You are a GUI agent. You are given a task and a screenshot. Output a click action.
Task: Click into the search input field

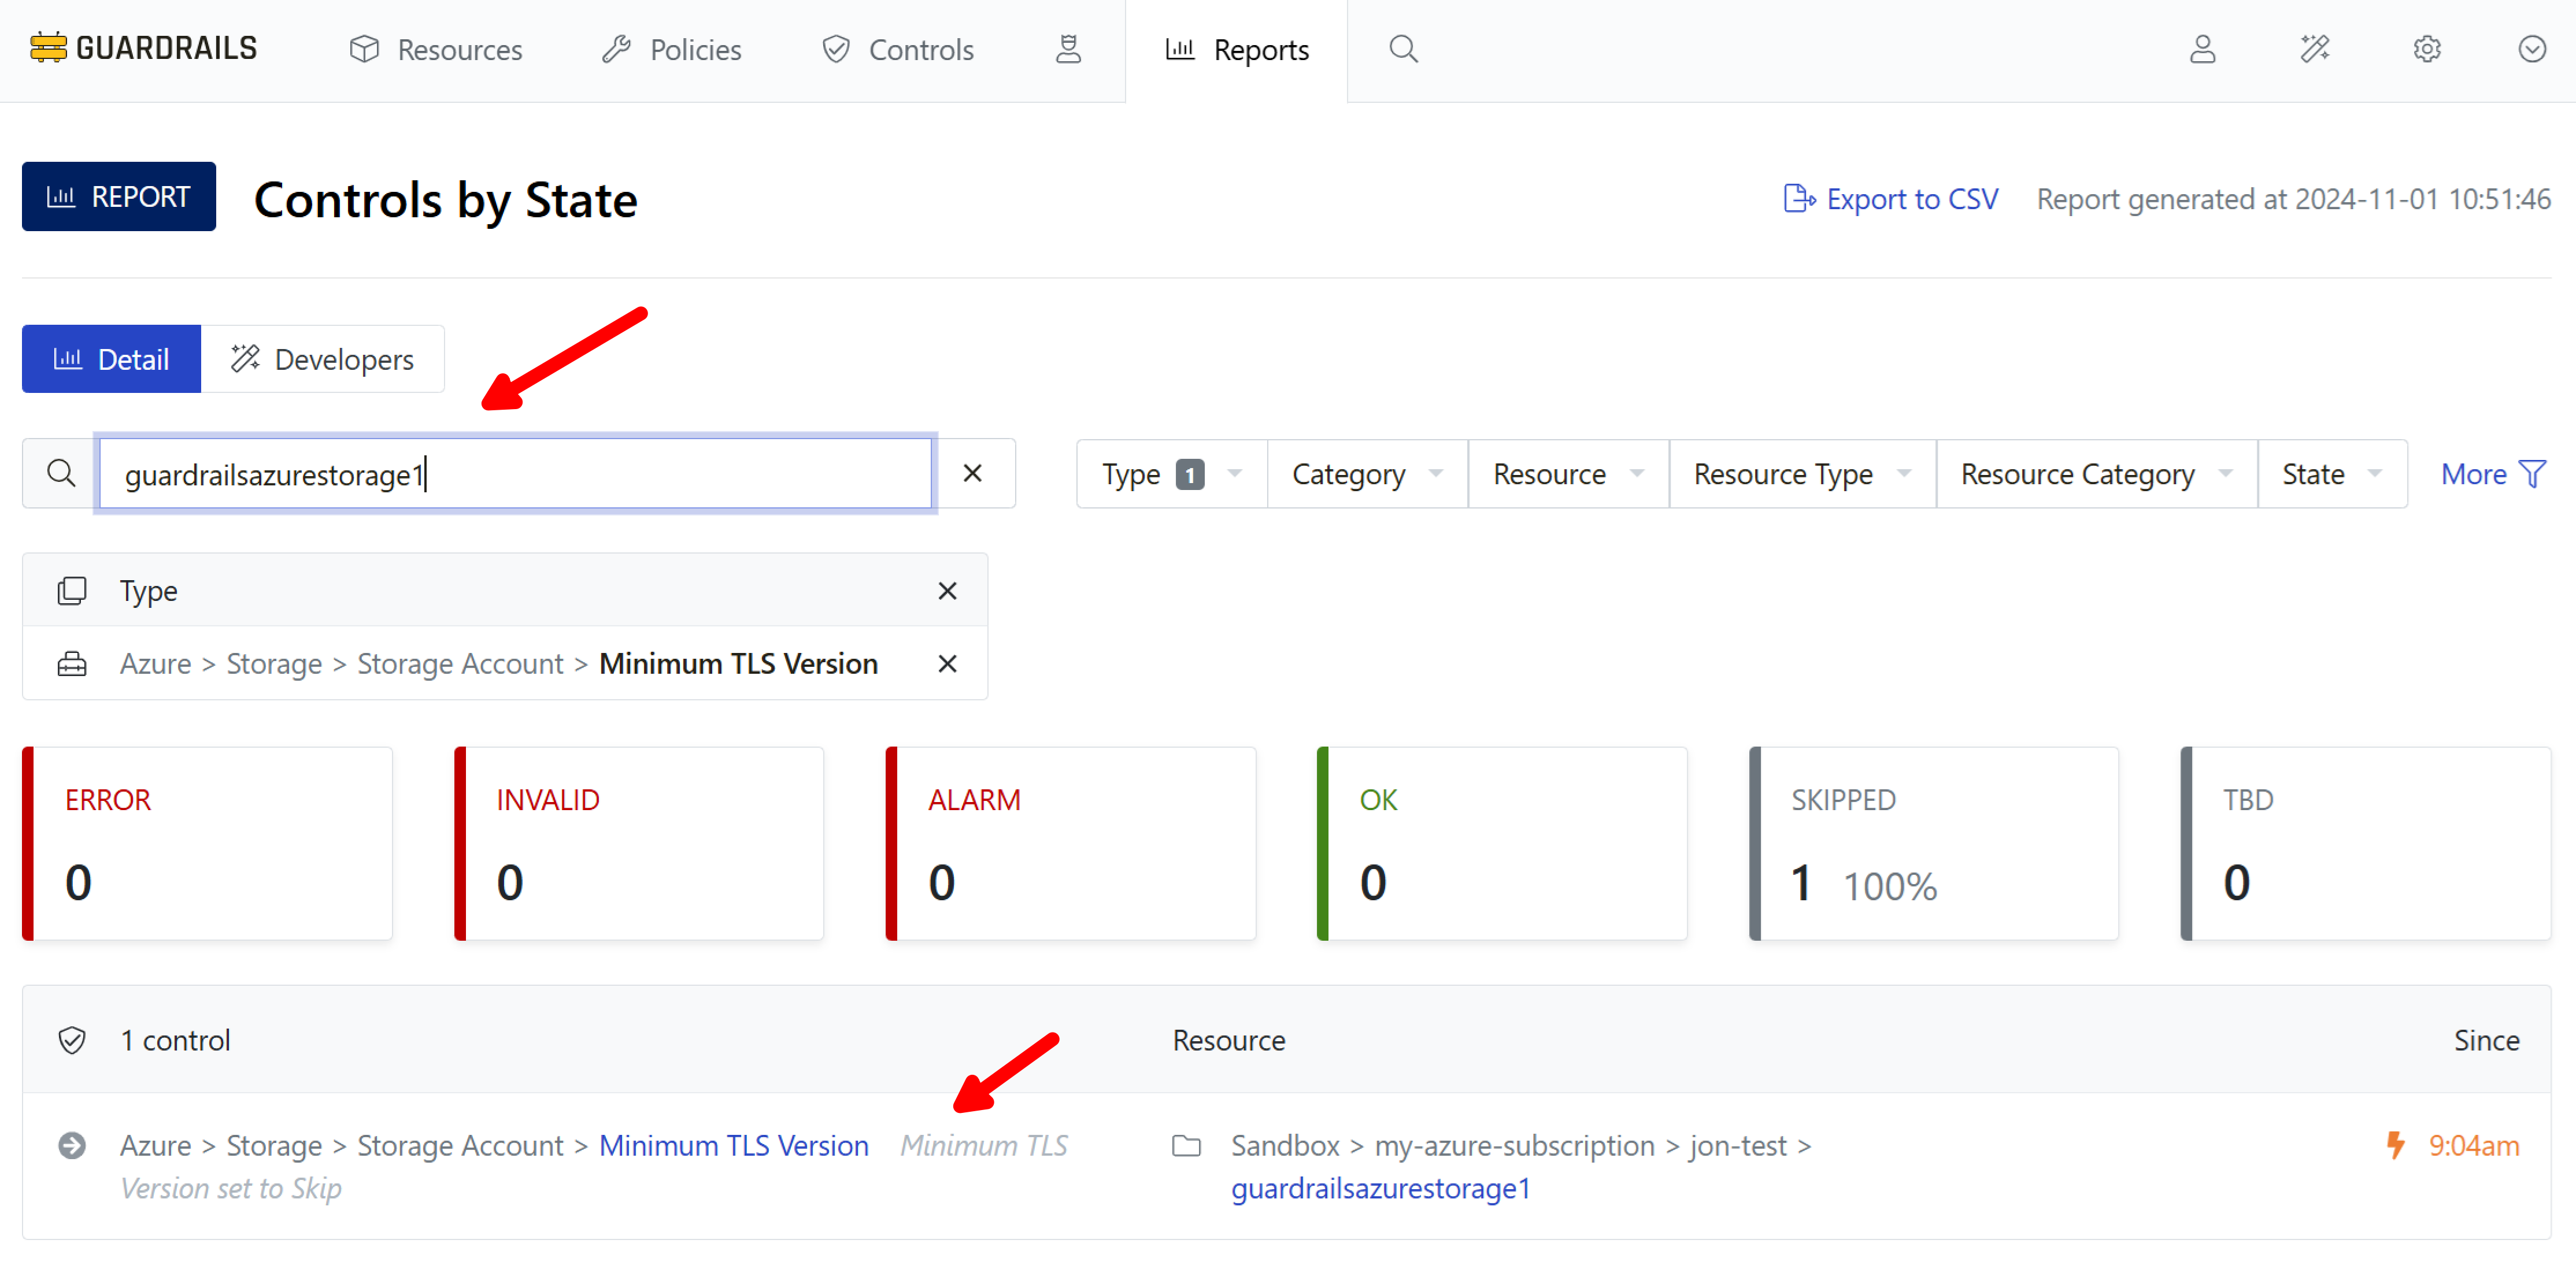tap(515, 474)
